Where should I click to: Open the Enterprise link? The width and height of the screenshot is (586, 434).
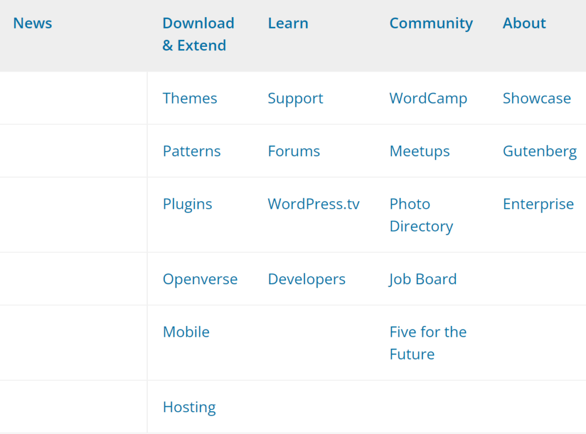coord(538,205)
